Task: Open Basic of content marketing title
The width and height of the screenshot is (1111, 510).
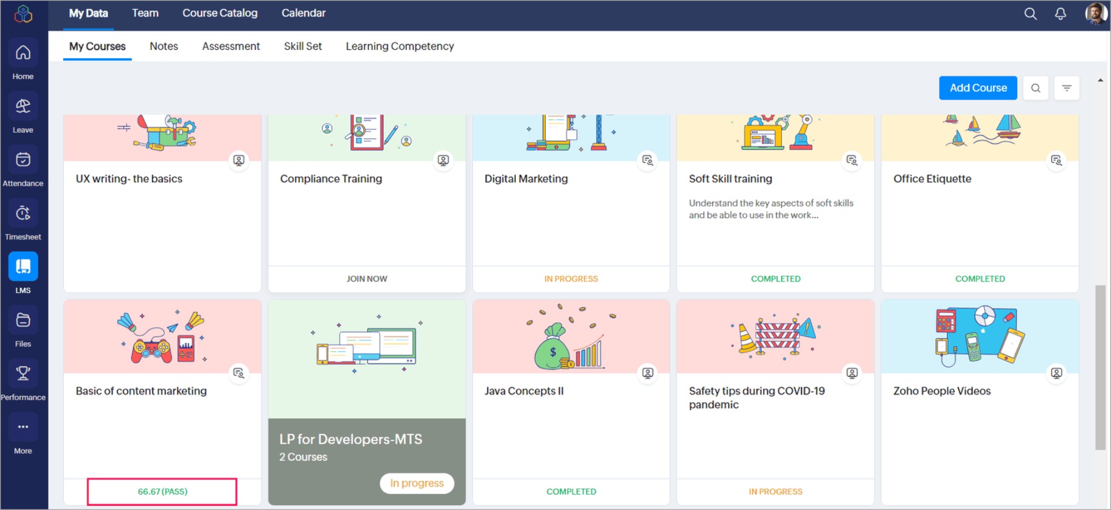Action: 141,391
